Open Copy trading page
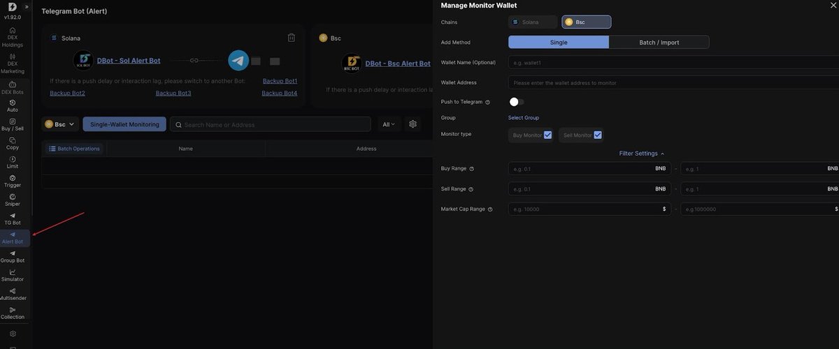The image size is (839, 349). coord(13,144)
